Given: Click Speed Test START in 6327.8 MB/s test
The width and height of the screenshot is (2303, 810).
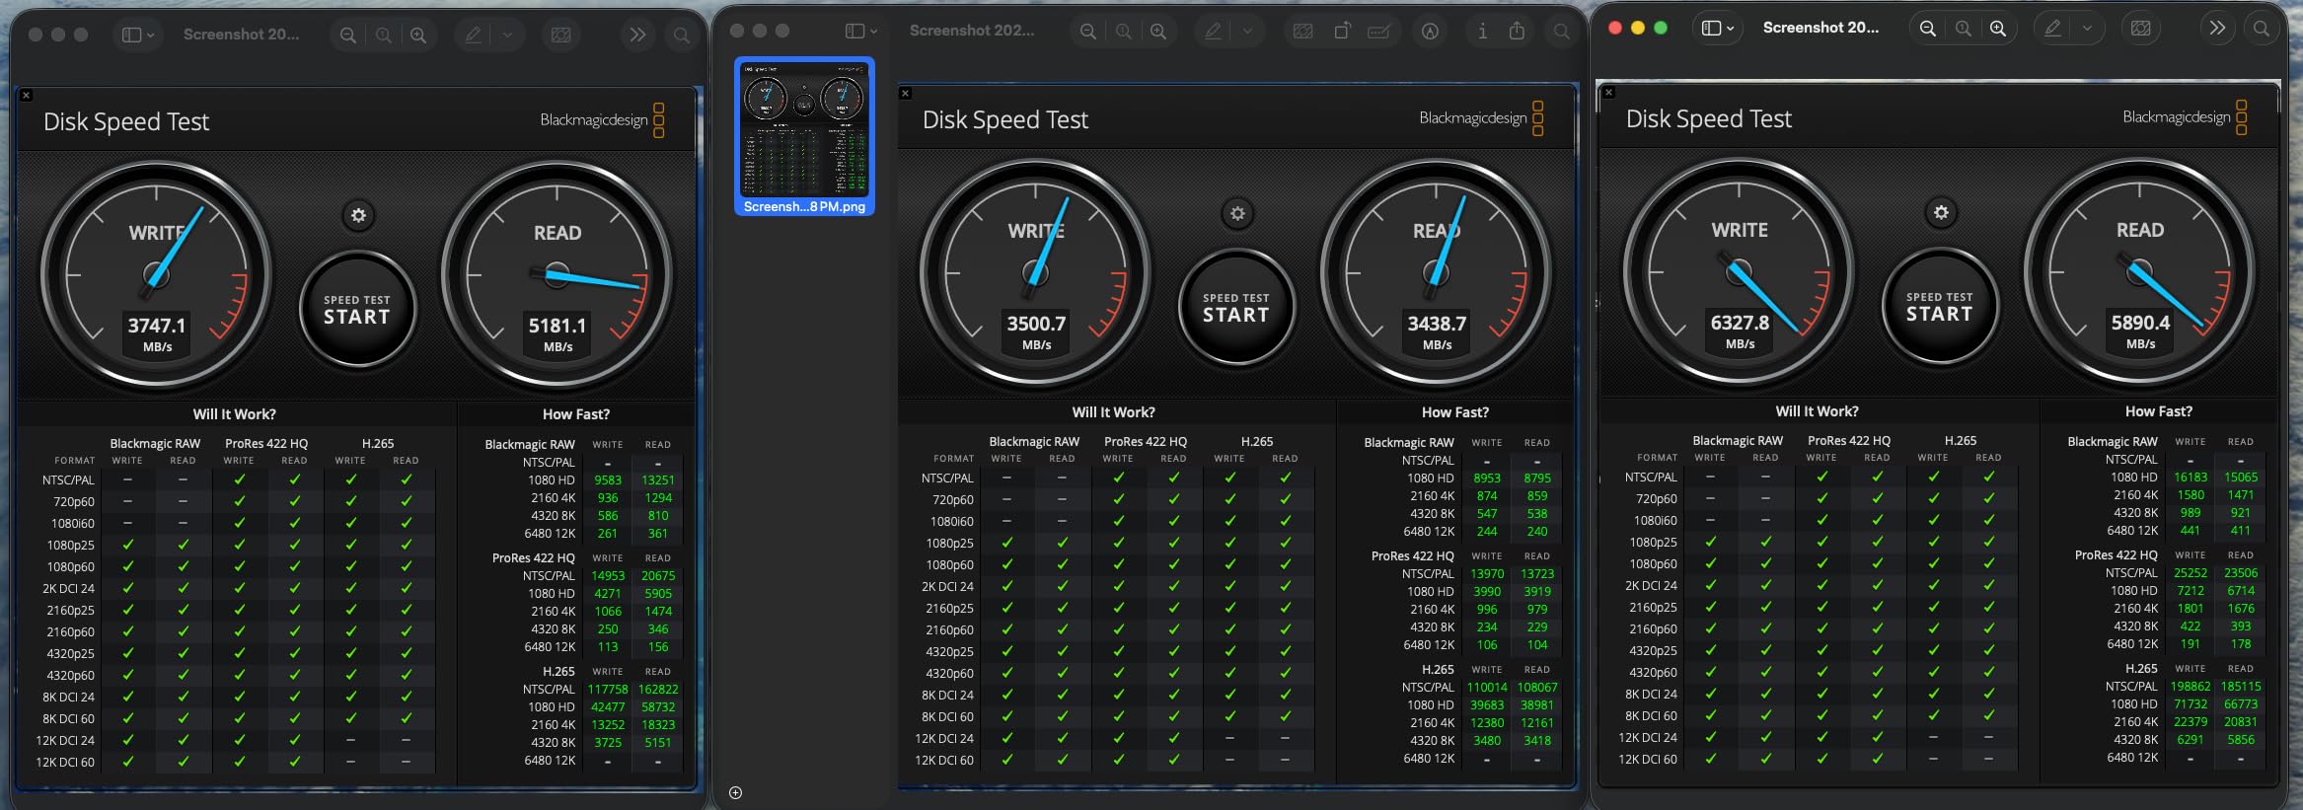Looking at the screenshot, I should 1940,308.
